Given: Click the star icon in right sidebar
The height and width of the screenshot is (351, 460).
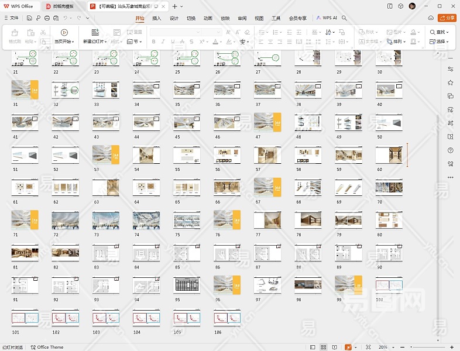Looking at the screenshot, I should pyautogui.click(x=450, y=83).
